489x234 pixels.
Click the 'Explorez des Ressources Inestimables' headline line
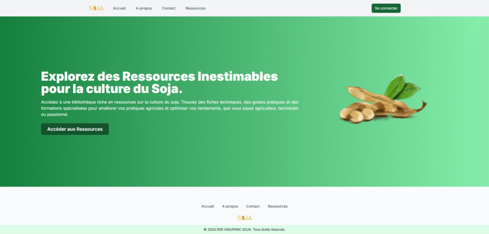tap(159, 76)
